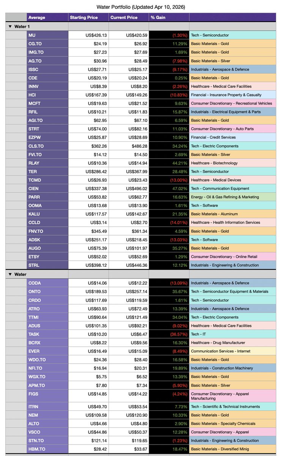Select the % Gain column header
Screen dimensions: 281x456
[169, 17]
